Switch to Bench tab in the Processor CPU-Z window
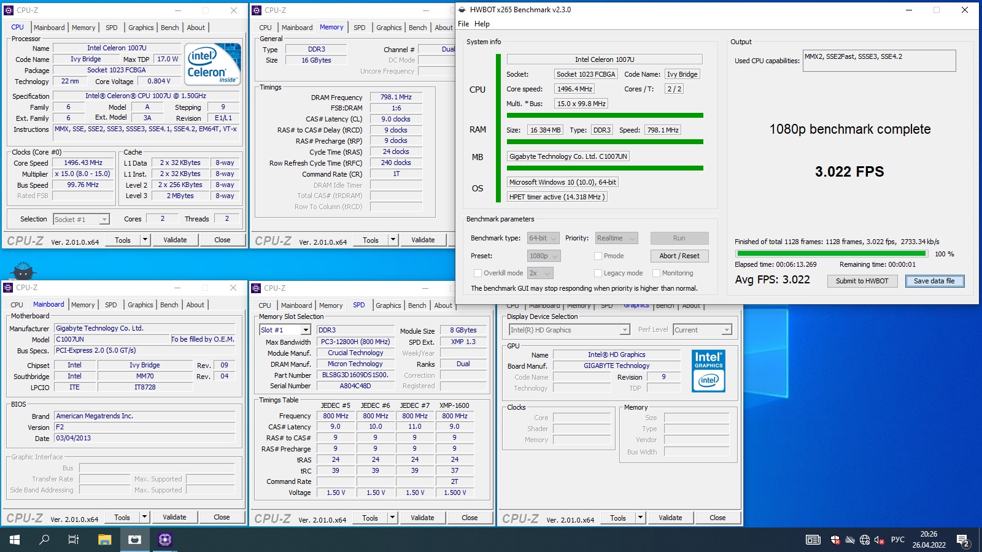The image size is (982, 552). [170, 28]
